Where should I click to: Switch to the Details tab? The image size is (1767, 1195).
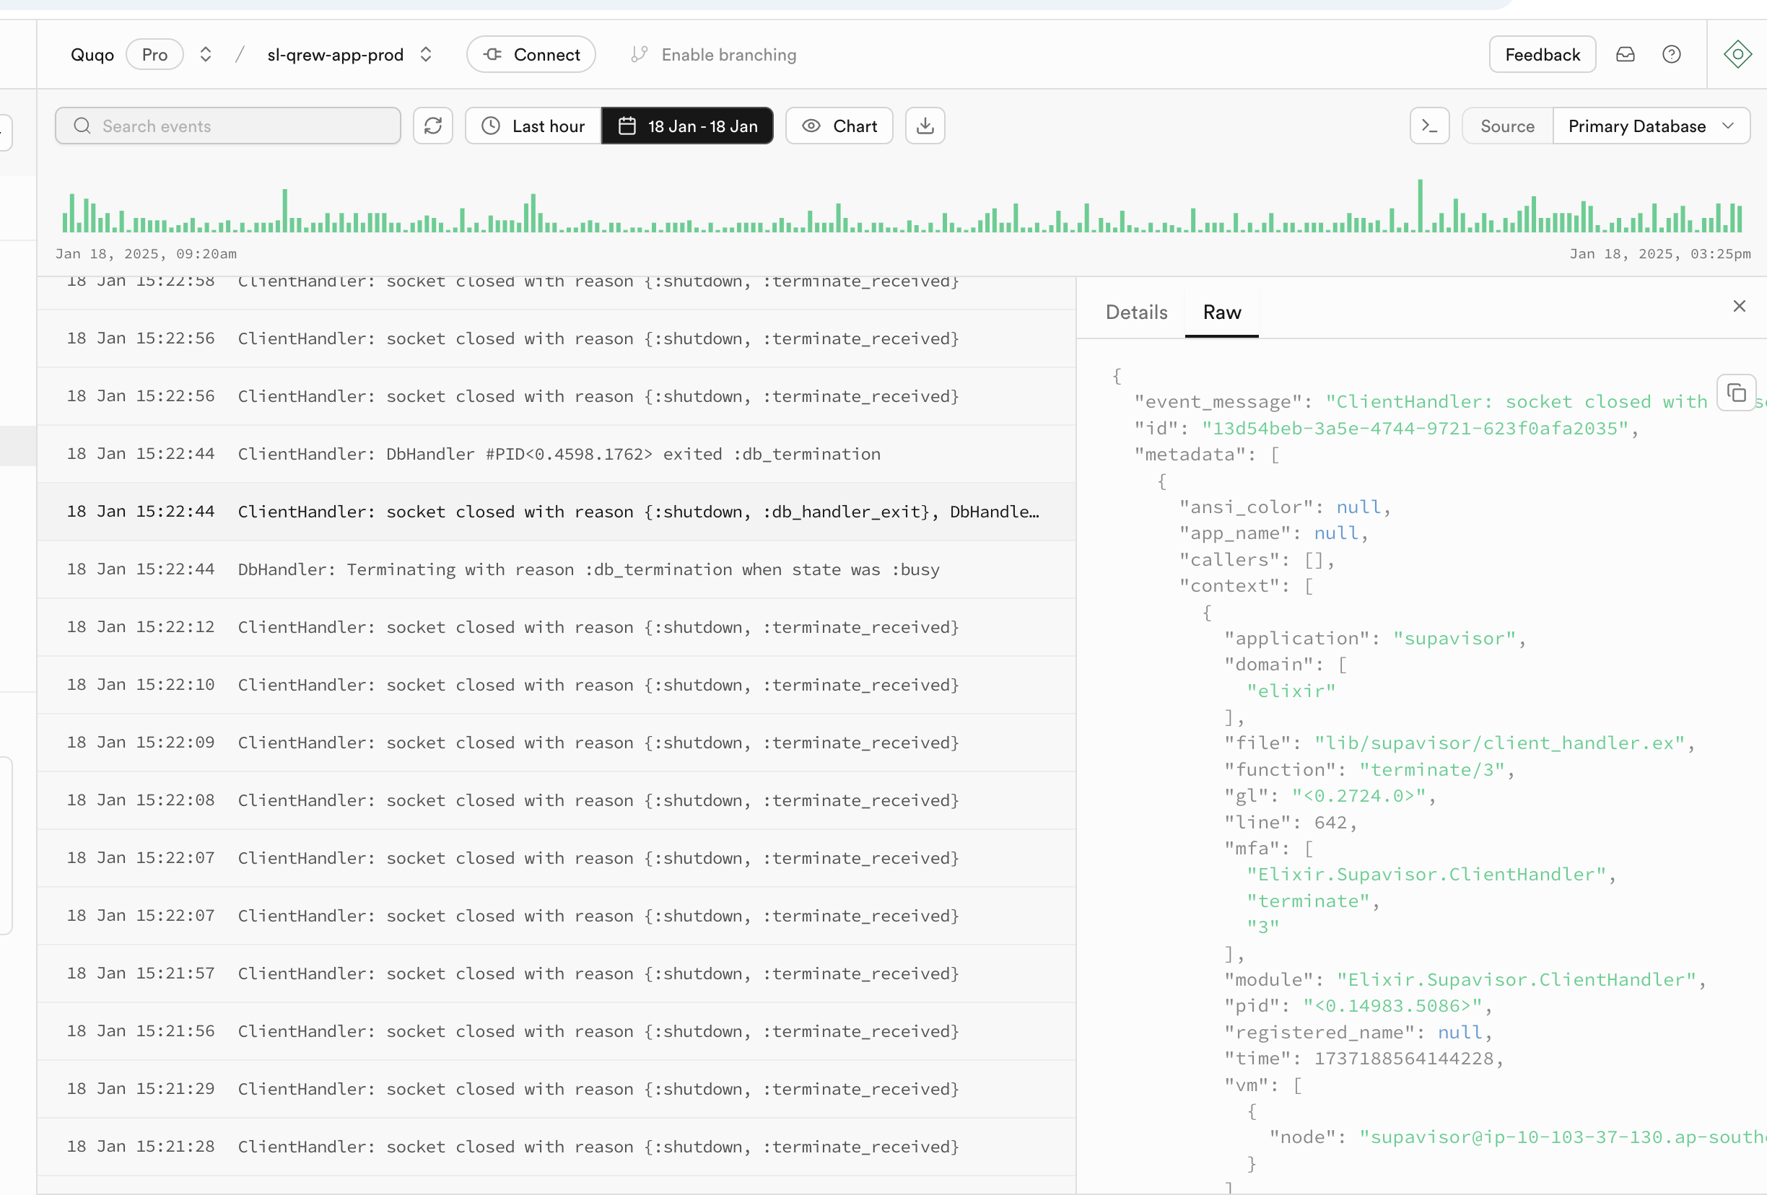pyautogui.click(x=1136, y=312)
